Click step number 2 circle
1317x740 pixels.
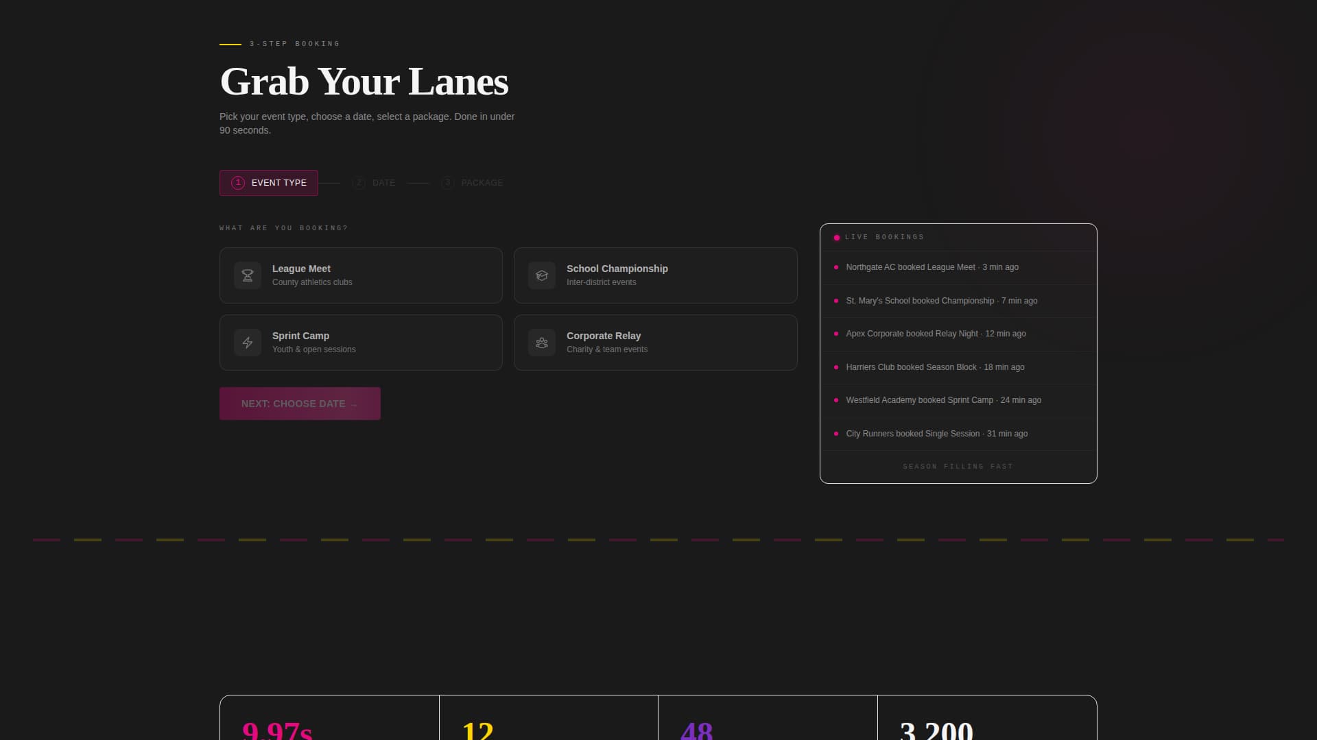(x=359, y=183)
